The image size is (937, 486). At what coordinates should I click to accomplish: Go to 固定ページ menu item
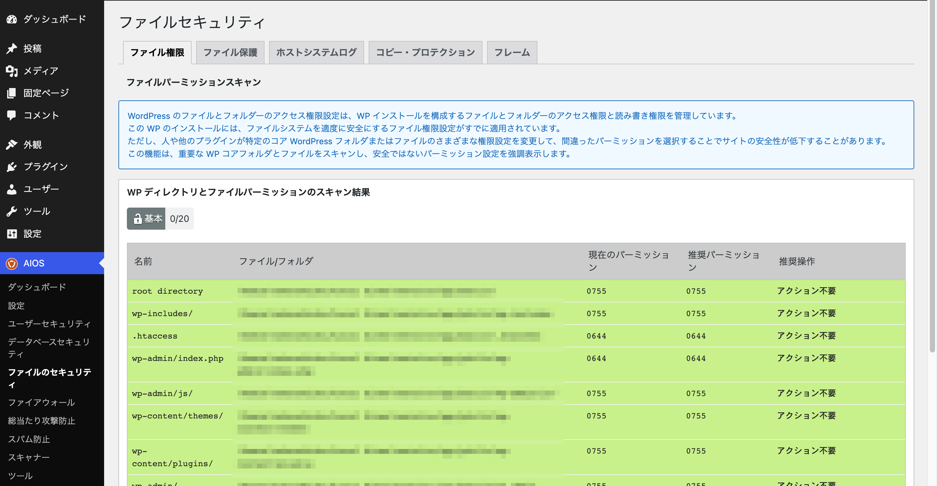52,93
